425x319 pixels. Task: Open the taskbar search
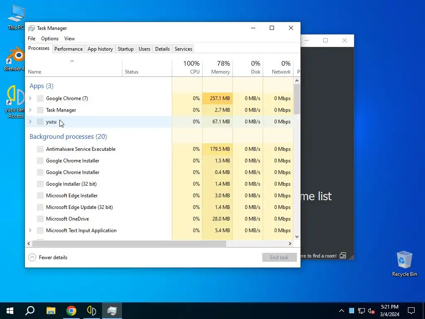point(30,311)
